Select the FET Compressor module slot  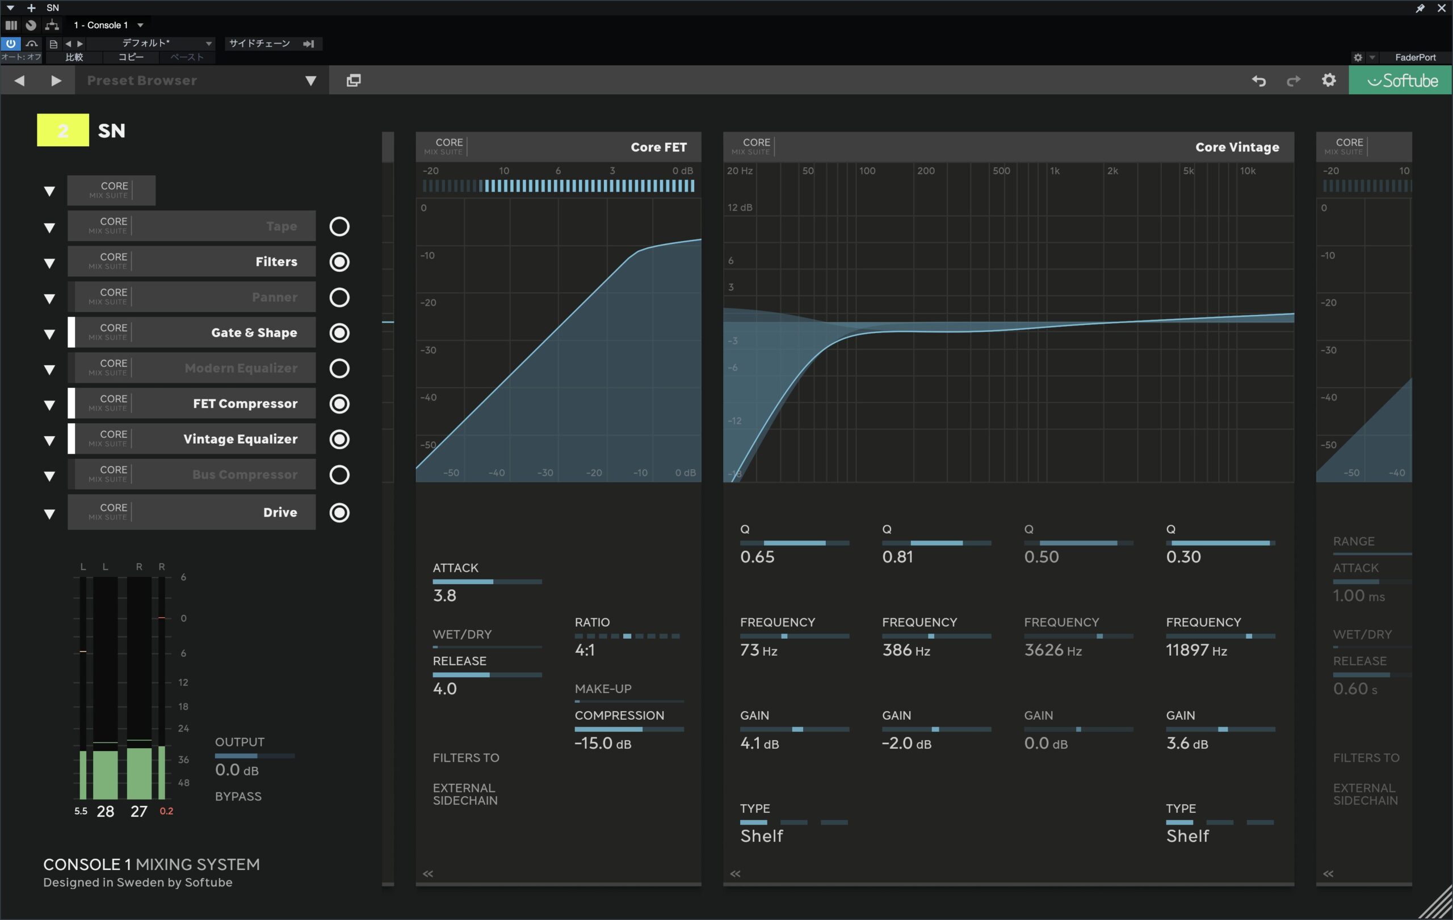pos(192,404)
